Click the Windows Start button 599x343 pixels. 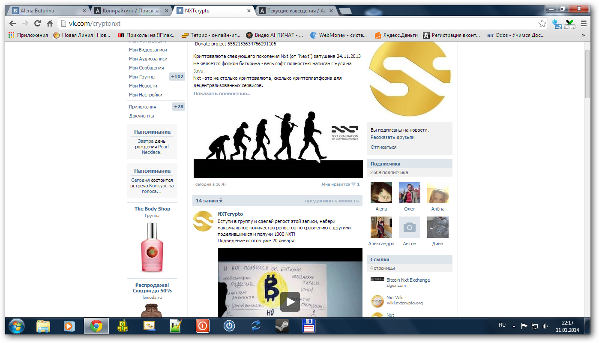(17, 326)
